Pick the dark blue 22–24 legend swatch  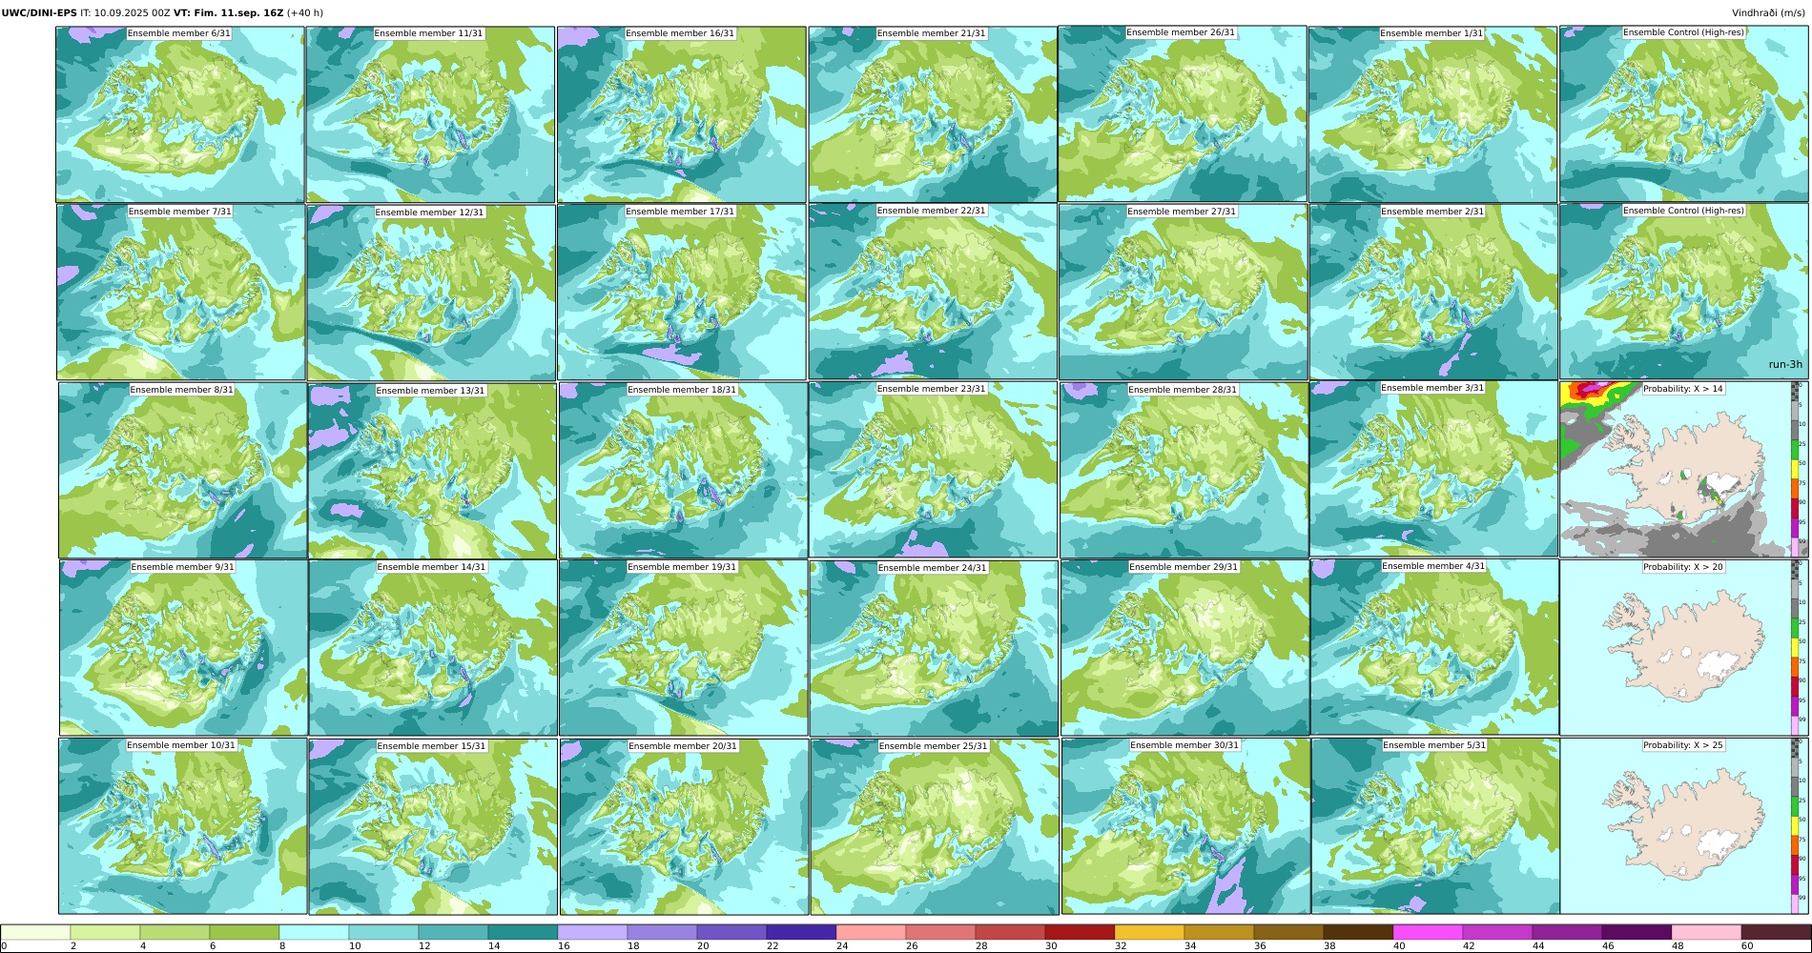pos(801,932)
